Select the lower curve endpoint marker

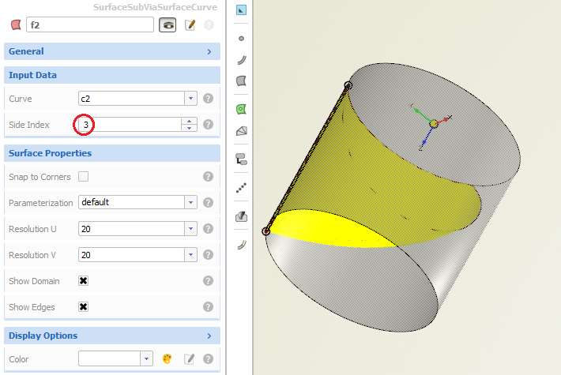click(265, 231)
